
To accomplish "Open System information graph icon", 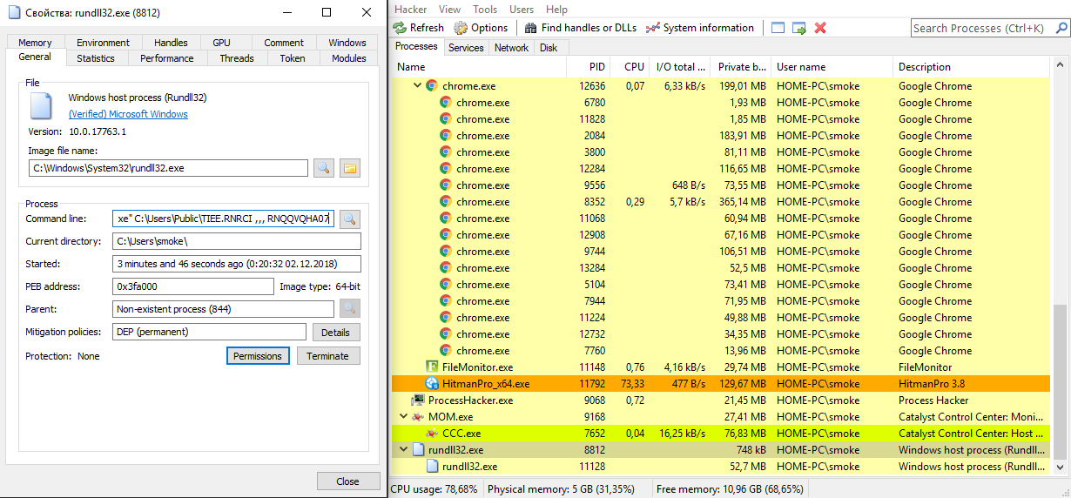I will 653,28.
